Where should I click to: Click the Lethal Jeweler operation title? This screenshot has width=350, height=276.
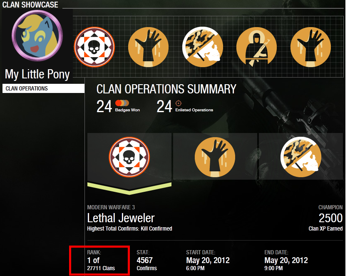tap(121, 218)
